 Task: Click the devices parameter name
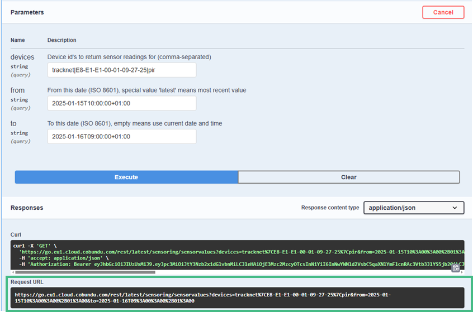point(22,57)
